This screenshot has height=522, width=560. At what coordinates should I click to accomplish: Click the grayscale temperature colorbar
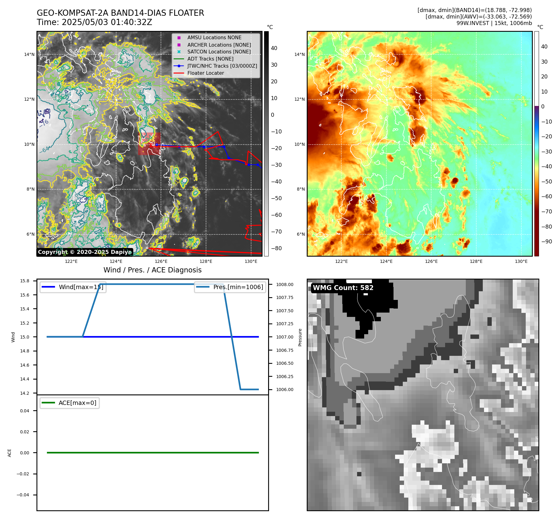coord(266,144)
